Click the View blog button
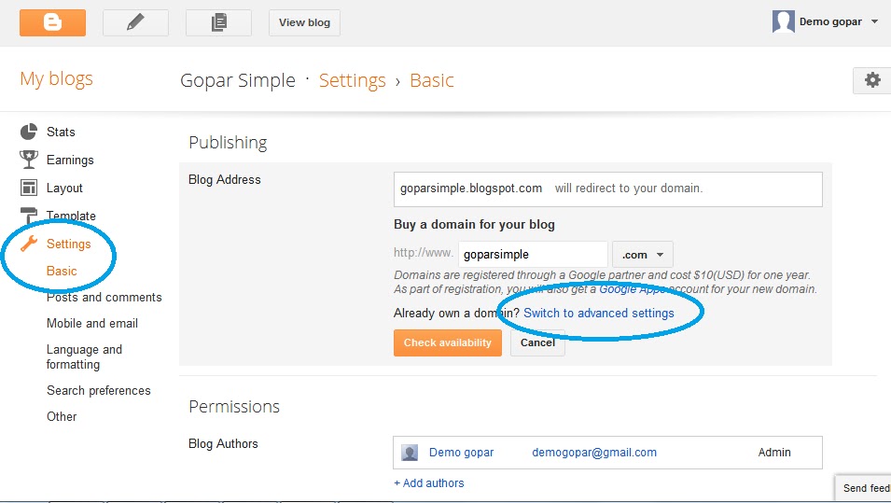Image resolution: width=891 pixels, height=503 pixels. (304, 22)
